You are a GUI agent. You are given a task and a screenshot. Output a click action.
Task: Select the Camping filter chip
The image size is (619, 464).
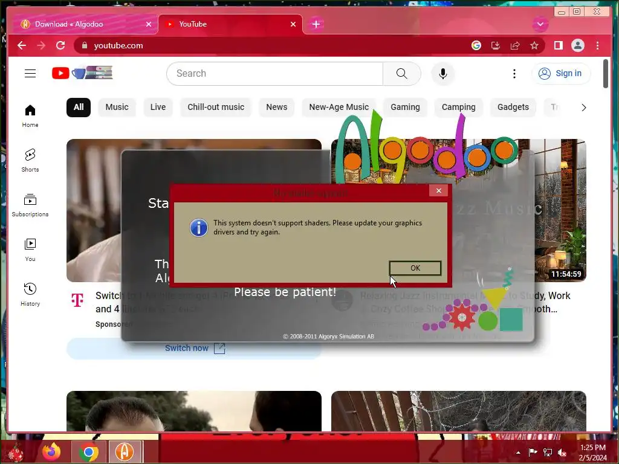click(x=458, y=108)
